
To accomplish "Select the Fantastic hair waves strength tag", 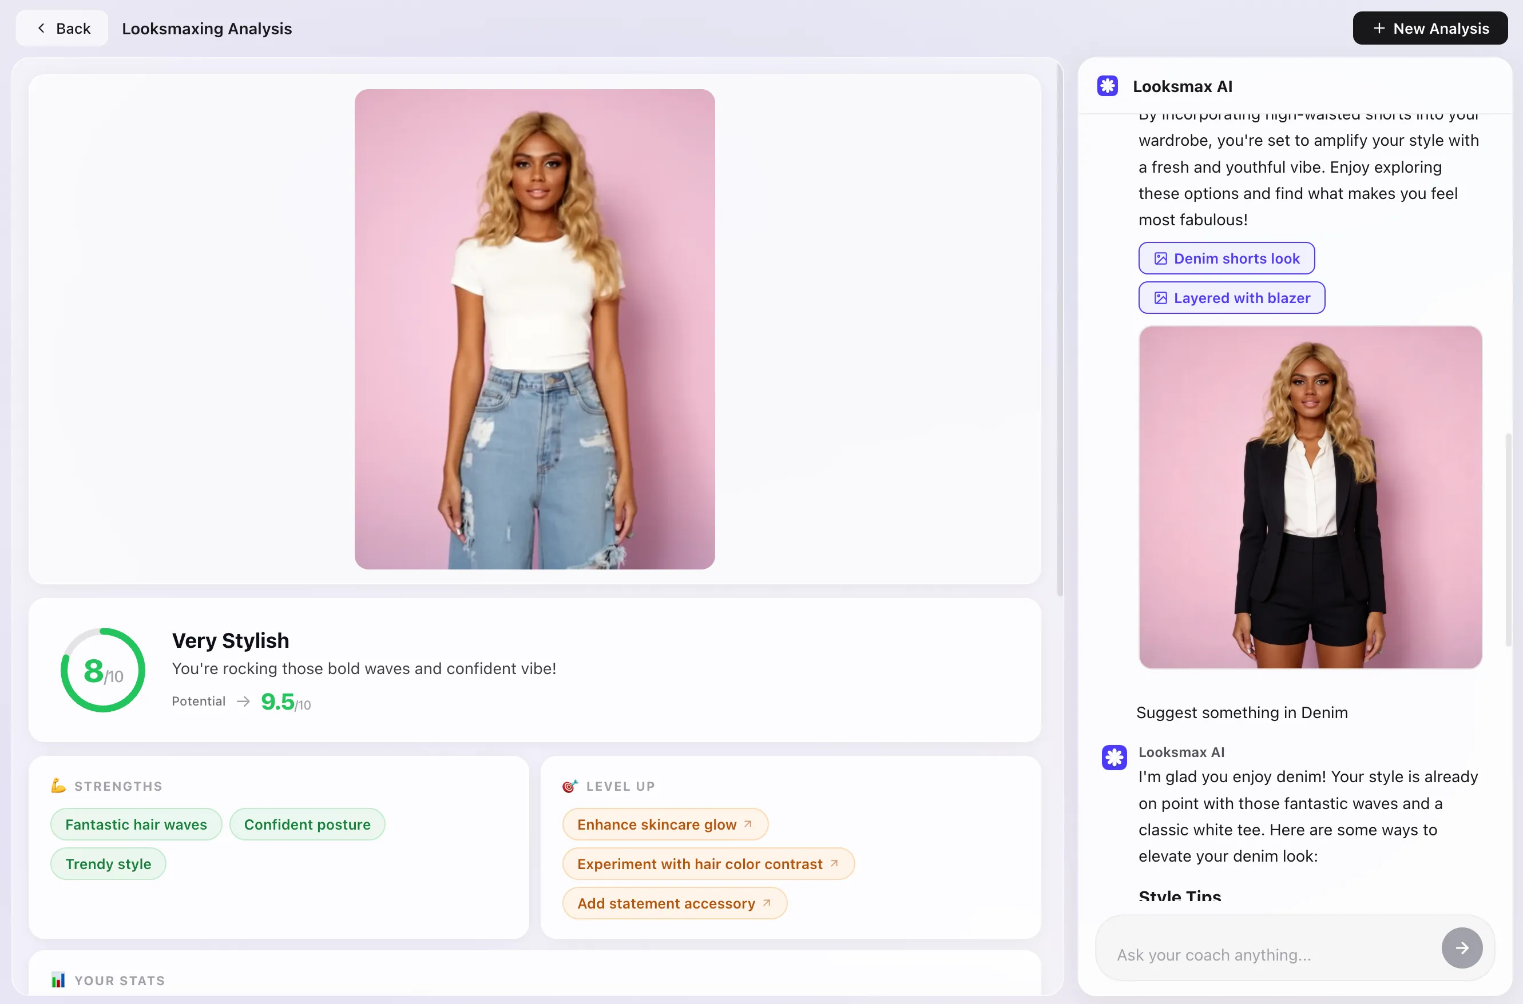I will pos(136,824).
